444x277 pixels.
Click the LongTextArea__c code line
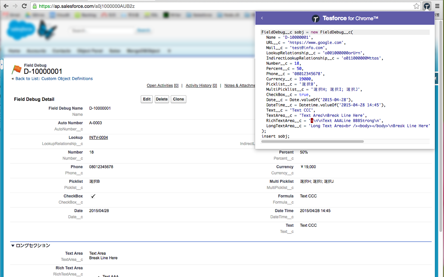click(x=348, y=126)
